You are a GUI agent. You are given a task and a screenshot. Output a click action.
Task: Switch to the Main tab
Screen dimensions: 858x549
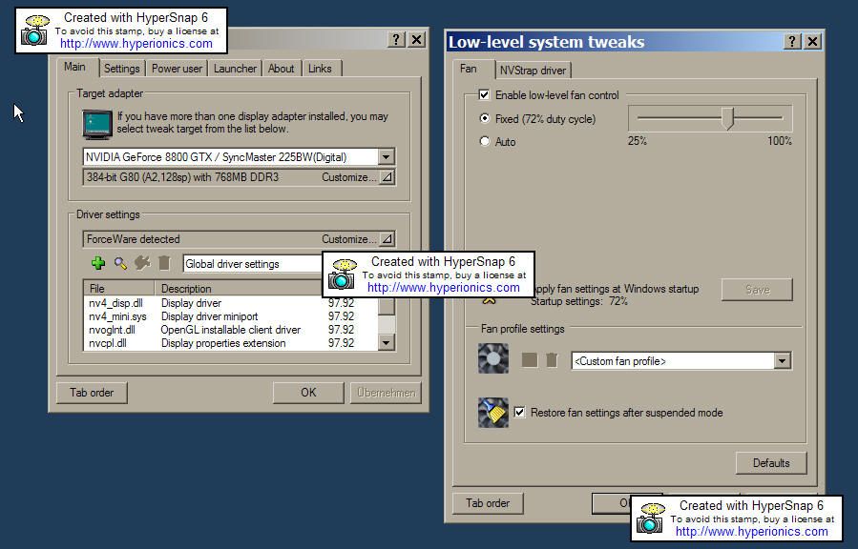point(75,67)
